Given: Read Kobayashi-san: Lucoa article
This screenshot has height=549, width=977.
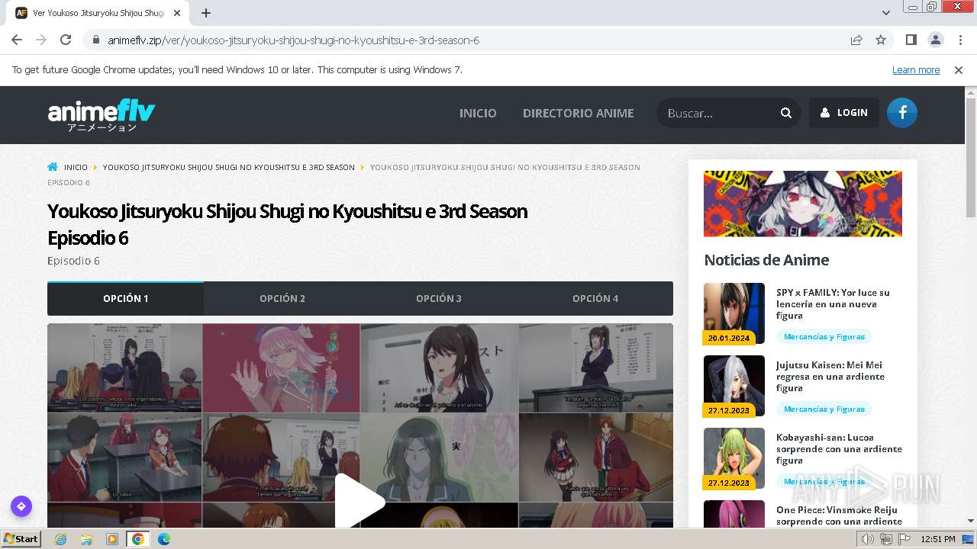Looking at the screenshot, I should 839,449.
